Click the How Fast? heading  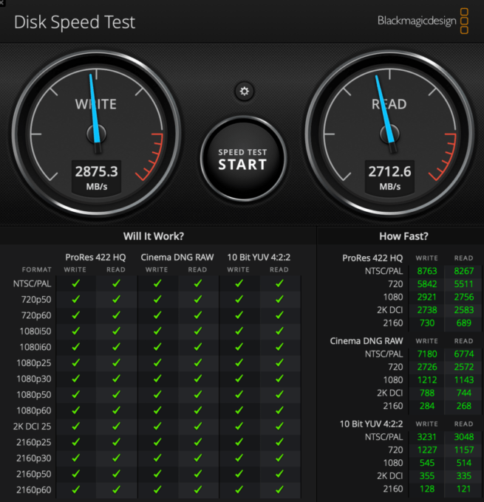pyautogui.click(x=403, y=236)
